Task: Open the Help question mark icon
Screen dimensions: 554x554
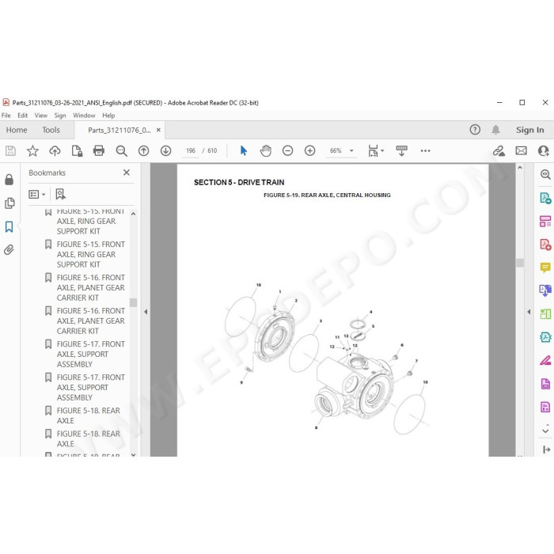Action: [x=475, y=130]
